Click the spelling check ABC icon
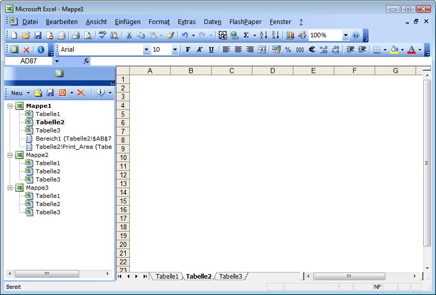Viewport: 436px width, 295px height. pos(103,35)
